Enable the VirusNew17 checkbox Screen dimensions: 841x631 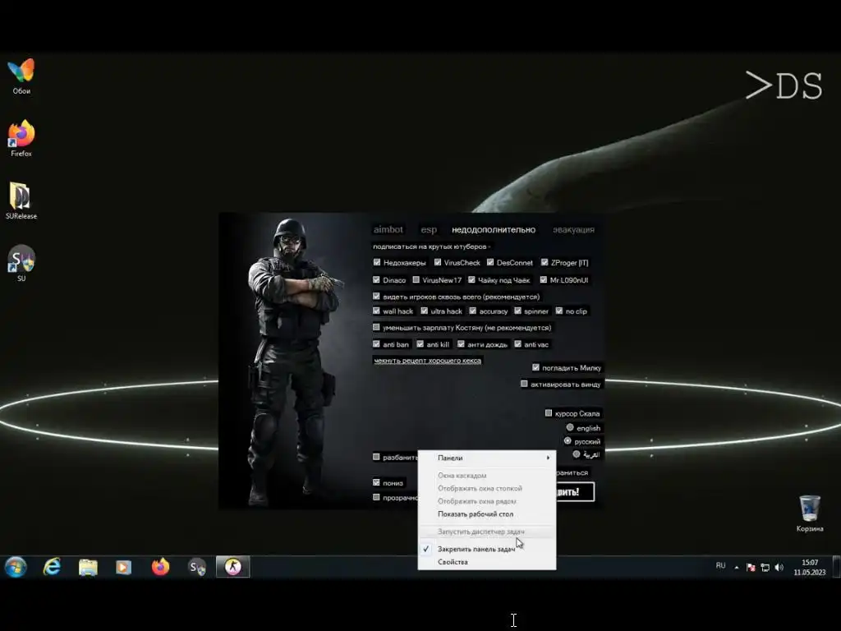coord(416,279)
